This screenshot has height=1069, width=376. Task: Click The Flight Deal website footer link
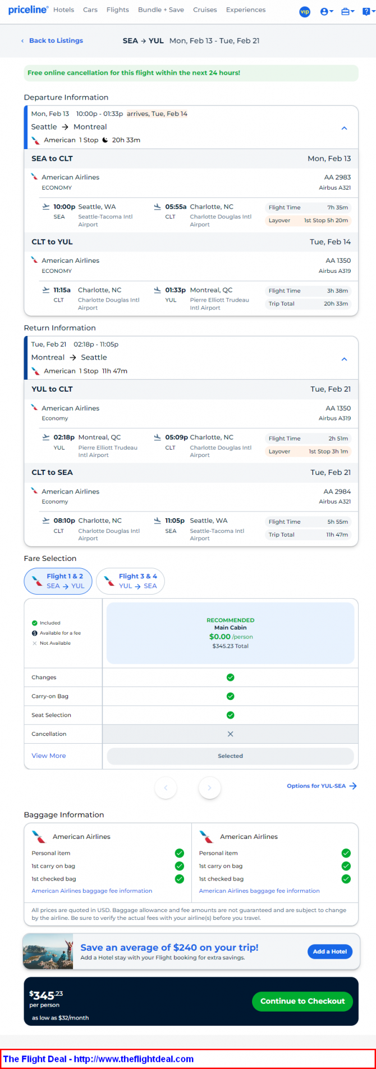[x=98, y=1059]
